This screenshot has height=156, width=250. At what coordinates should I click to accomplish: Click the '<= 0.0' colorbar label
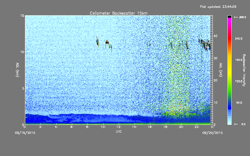[x=240, y=124]
